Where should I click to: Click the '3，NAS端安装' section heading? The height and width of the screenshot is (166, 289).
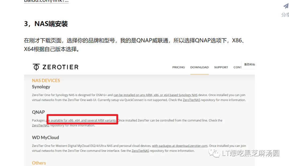(46, 24)
